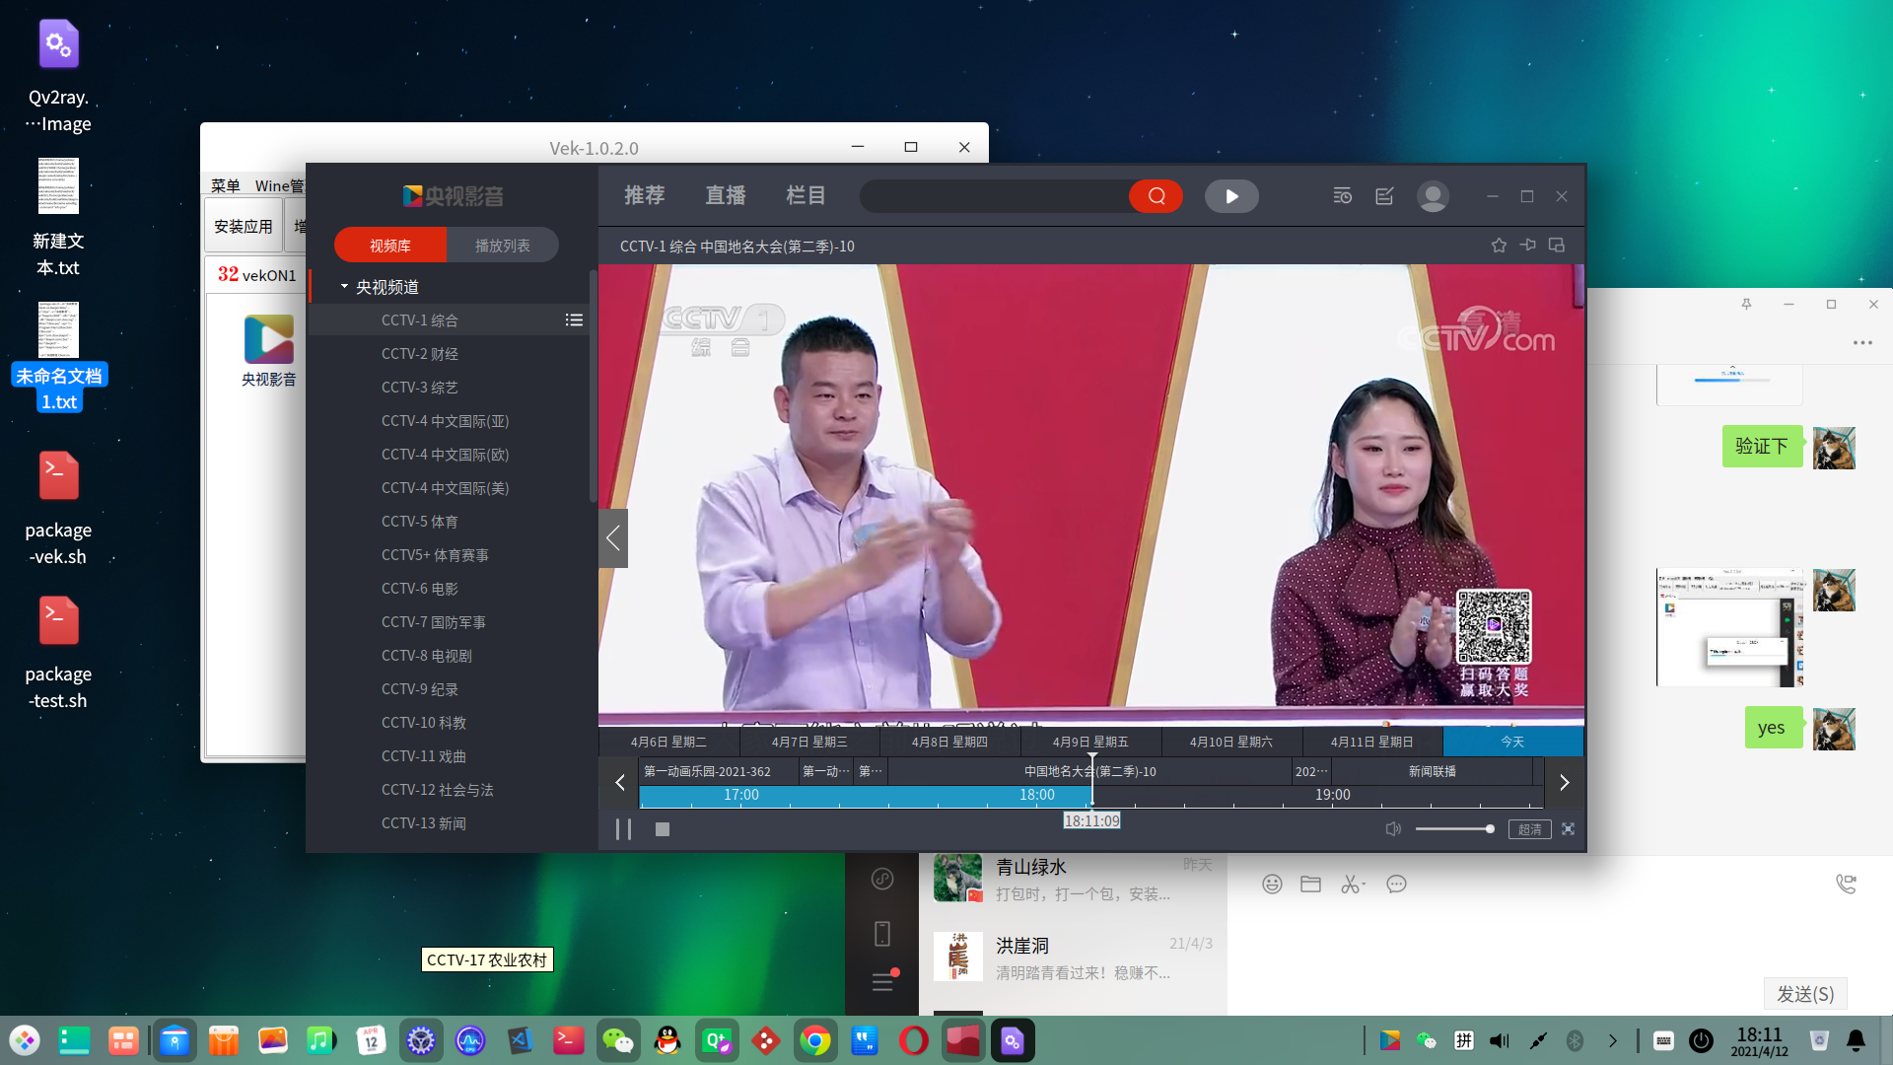Image resolution: width=1893 pixels, height=1065 pixels.
Task: Switch to the 播放列表 tab
Action: pyautogui.click(x=502, y=246)
